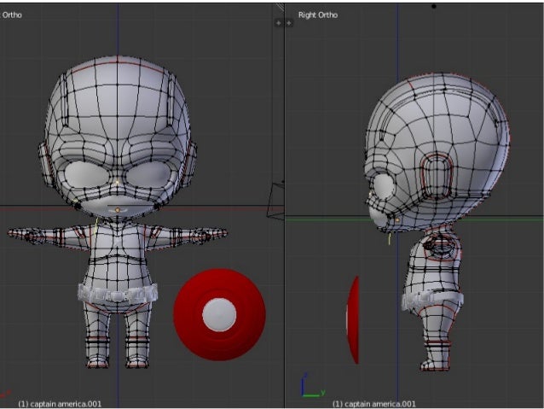Click the "Ortho" label in the front viewport

12,15
